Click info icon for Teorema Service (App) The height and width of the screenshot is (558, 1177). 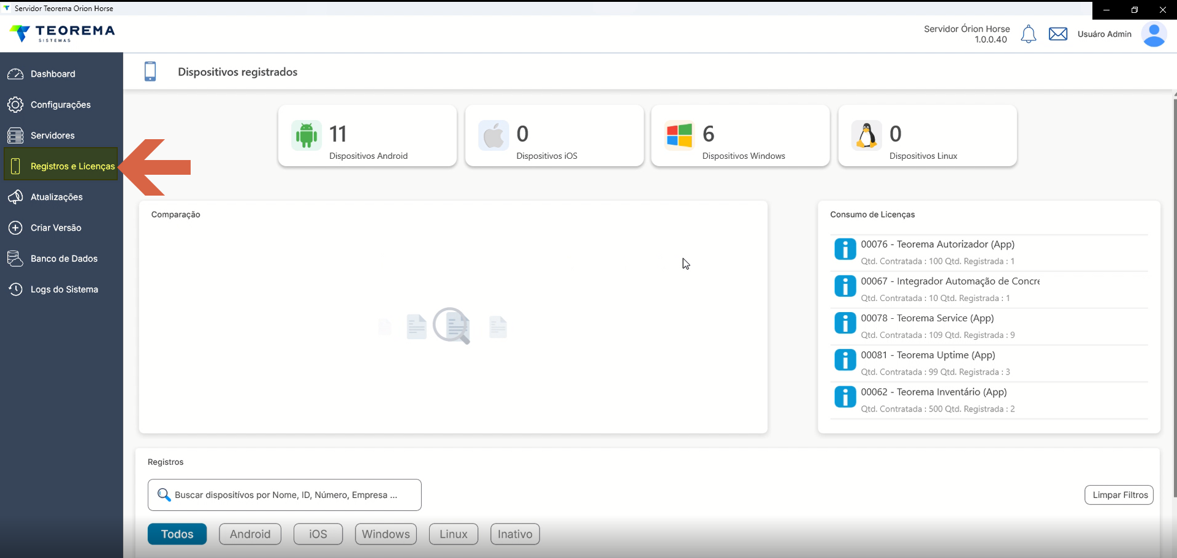coord(845,323)
